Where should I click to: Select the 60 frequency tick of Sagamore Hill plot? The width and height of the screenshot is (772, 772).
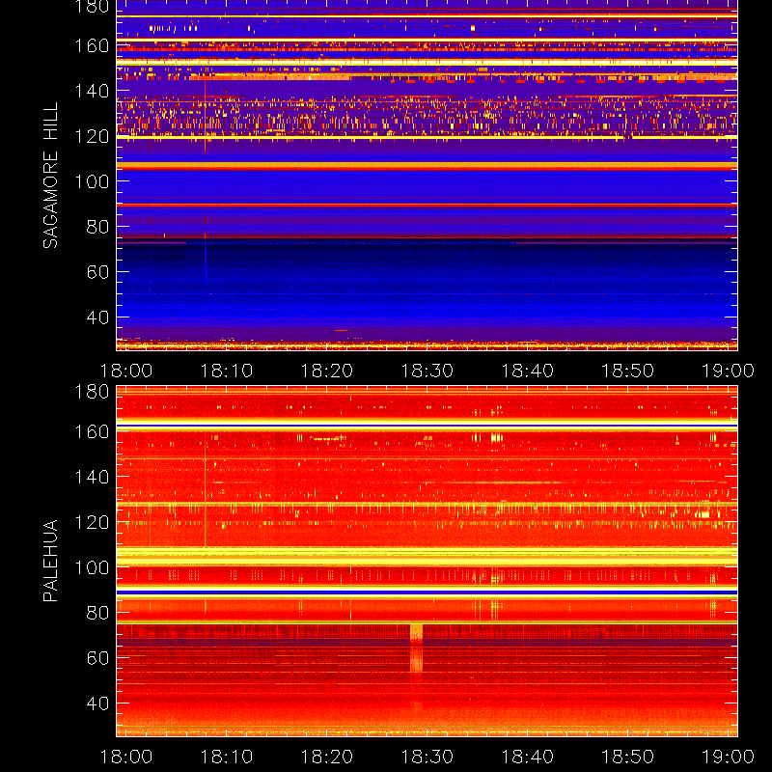[97, 272]
